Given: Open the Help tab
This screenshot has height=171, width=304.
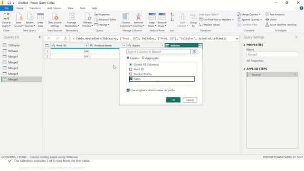Looking at the screenshot, I should pos(95,8).
